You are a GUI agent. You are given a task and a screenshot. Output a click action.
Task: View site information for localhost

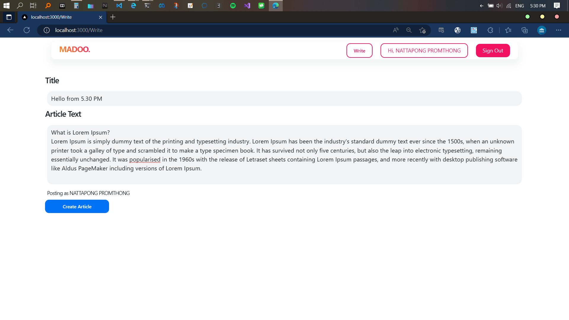(x=47, y=30)
